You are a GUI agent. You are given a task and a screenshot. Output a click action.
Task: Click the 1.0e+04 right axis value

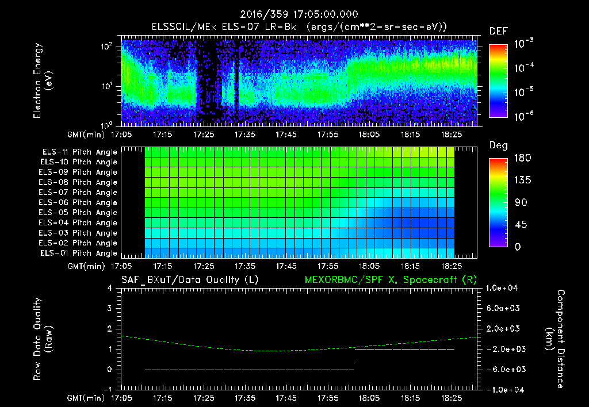[x=502, y=288]
